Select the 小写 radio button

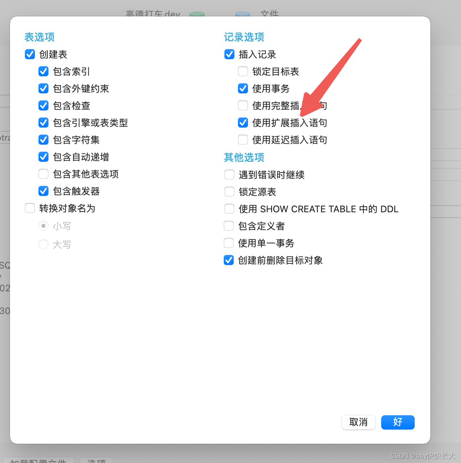click(43, 226)
